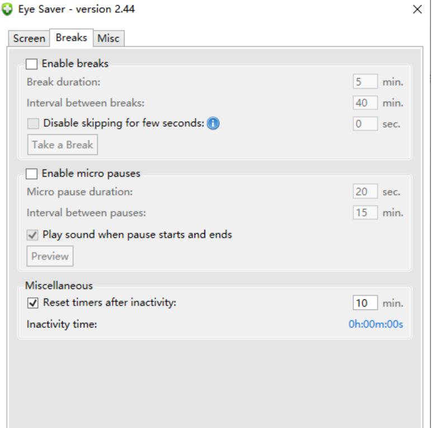Viewport: 432px width, 428px height.
Task: Click the inactivity time 0h:00m:00s value
Action: [x=376, y=325]
